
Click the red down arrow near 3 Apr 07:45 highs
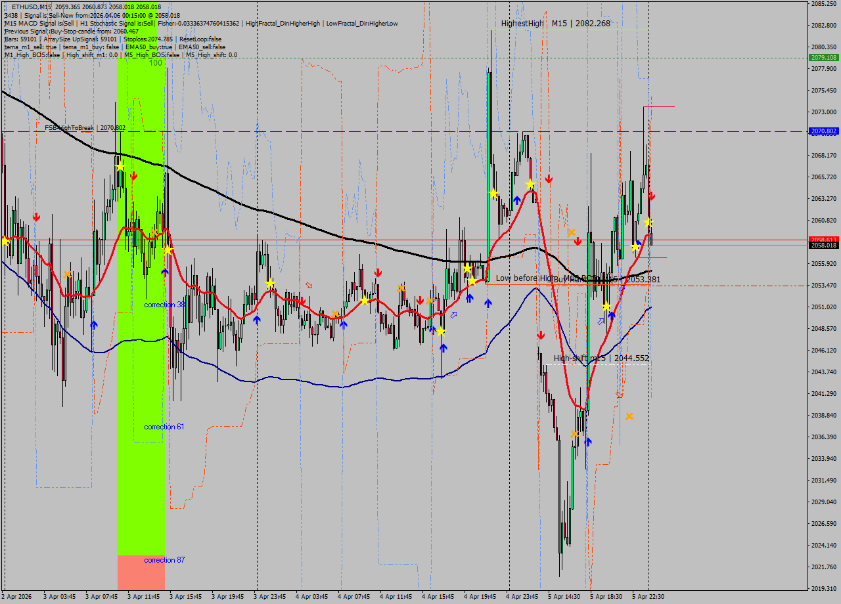point(135,177)
